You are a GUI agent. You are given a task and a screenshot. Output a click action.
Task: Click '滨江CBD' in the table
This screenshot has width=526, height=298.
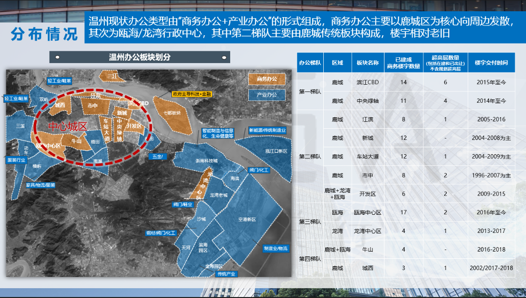(368, 82)
